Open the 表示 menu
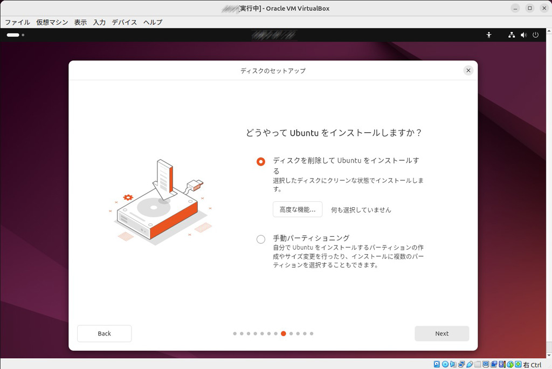The height and width of the screenshot is (369, 552). coord(80,22)
